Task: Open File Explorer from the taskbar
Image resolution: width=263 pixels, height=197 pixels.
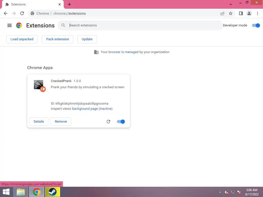Action: coord(21,192)
